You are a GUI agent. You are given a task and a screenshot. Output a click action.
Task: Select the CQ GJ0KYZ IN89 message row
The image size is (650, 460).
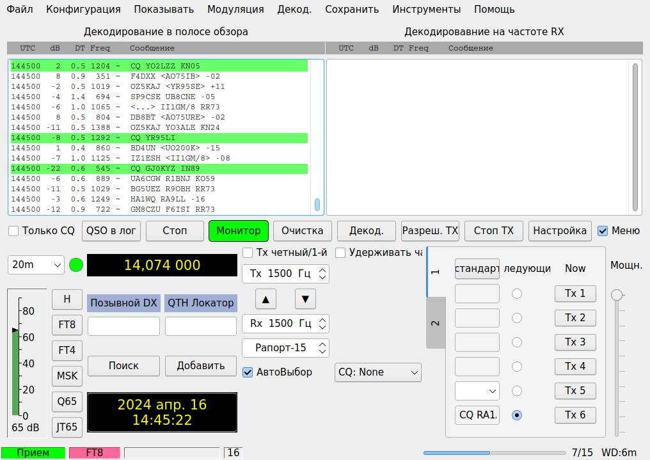tap(159, 168)
